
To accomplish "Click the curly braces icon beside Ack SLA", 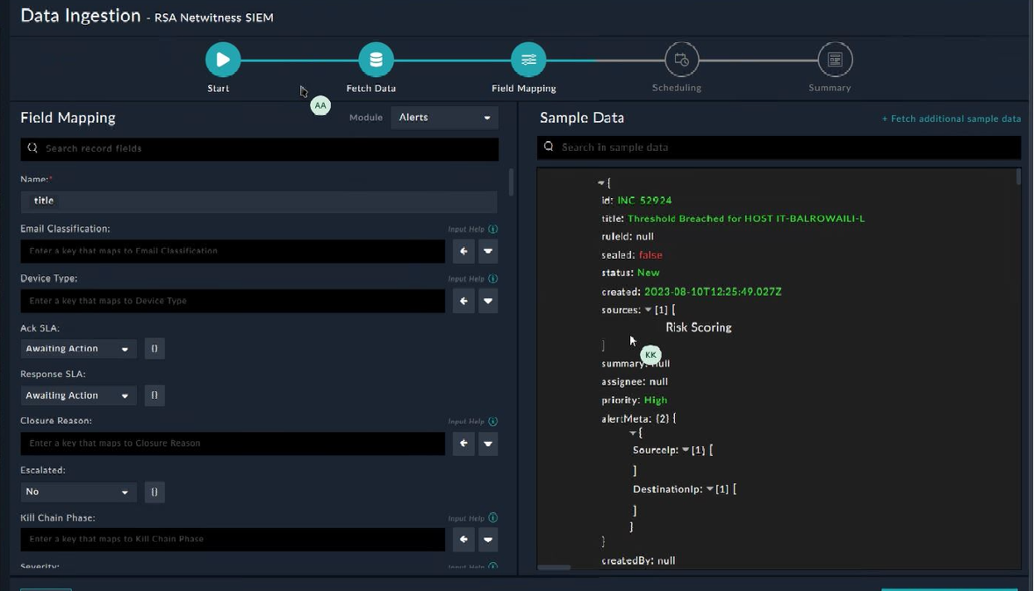I will [x=154, y=349].
